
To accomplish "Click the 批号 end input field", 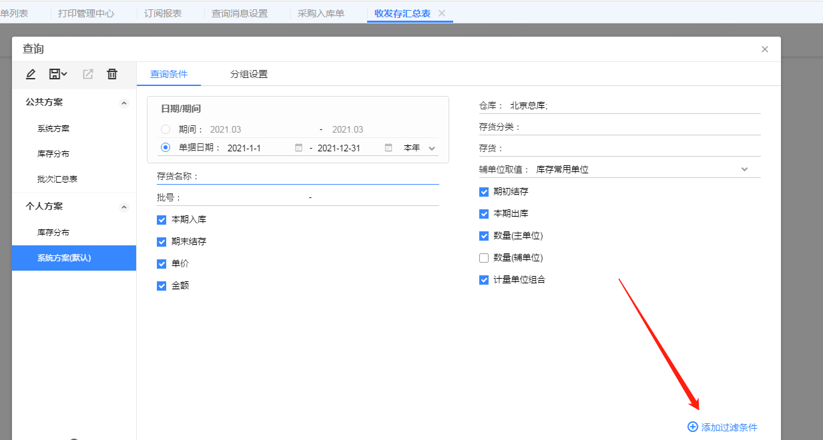I will (376, 198).
